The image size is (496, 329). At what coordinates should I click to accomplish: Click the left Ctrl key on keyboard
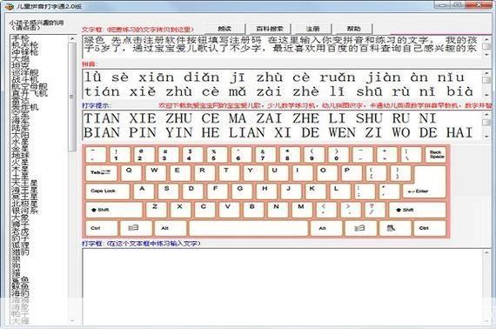[102, 228]
